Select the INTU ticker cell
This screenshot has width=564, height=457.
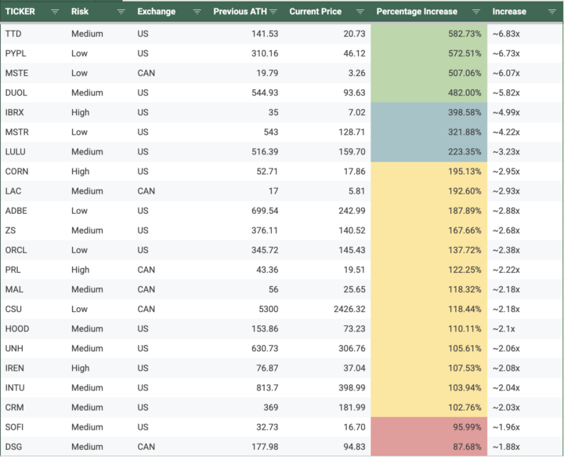coord(34,388)
